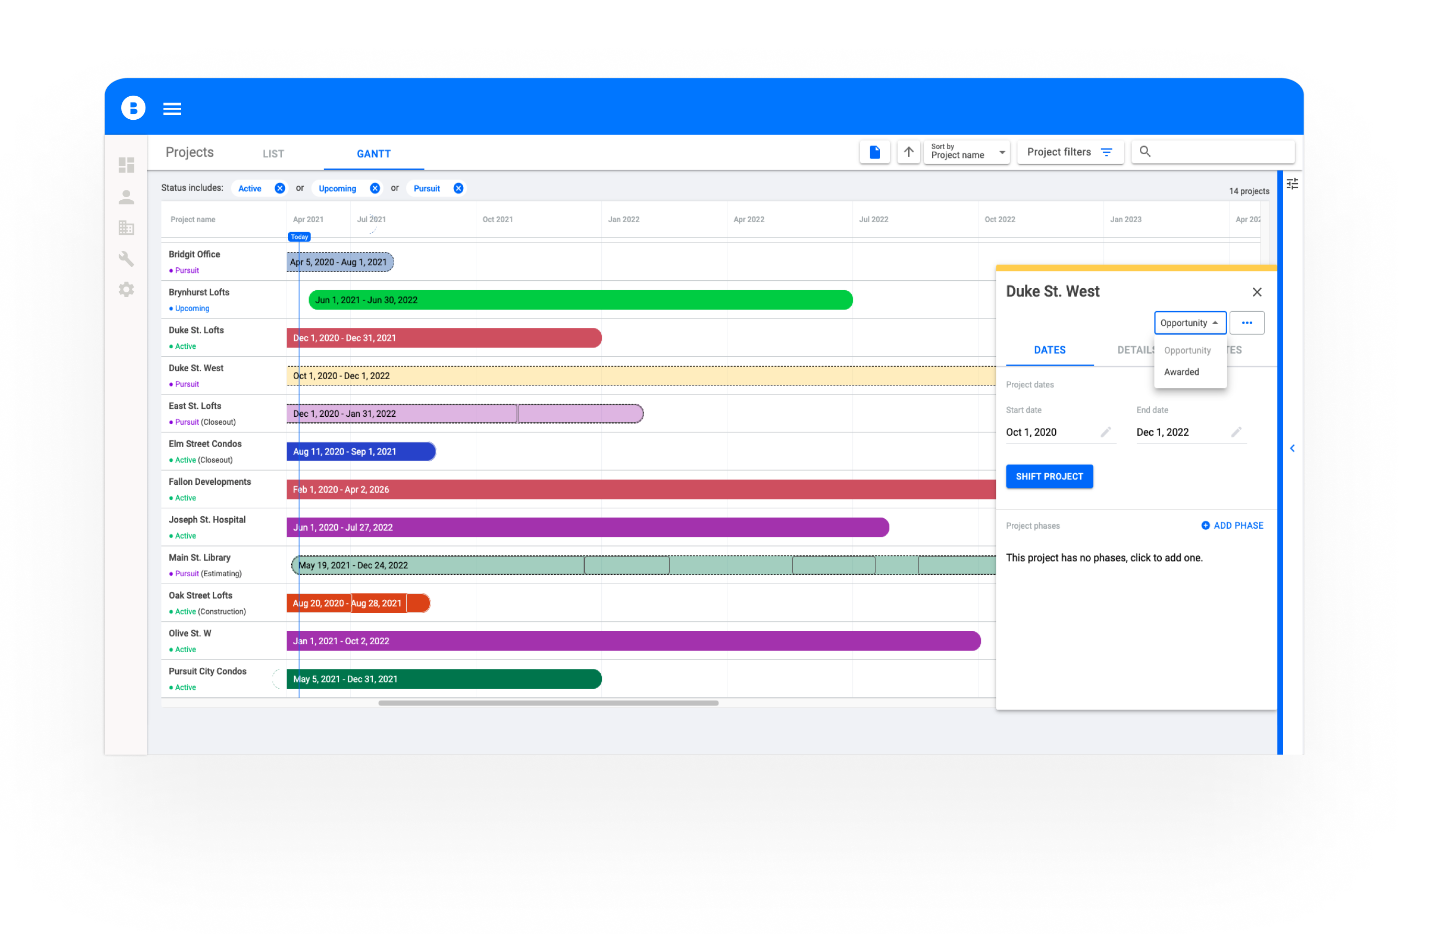Open settings gear in sidebar
The height and width of the screenshot is (934, 1429).
(x=126, y=290)
